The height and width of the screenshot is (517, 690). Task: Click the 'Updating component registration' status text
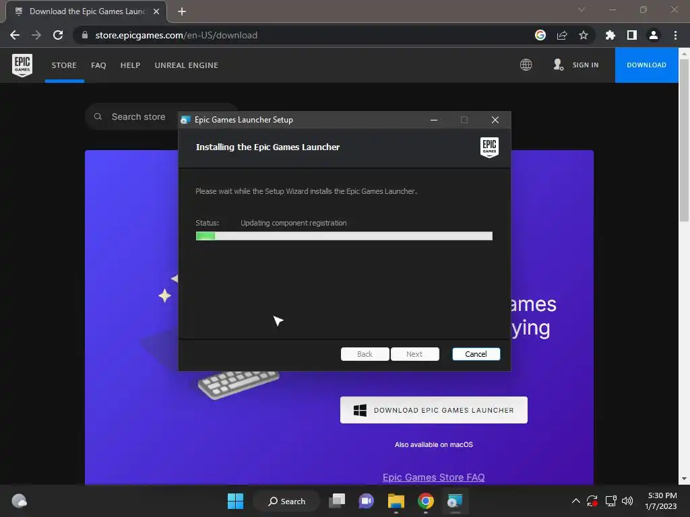(294, 223)
